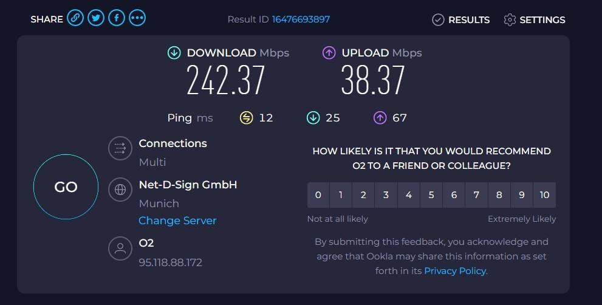Click the Change Server link
This screenshot has height=305, width=602.
click(x=177, y=221)
